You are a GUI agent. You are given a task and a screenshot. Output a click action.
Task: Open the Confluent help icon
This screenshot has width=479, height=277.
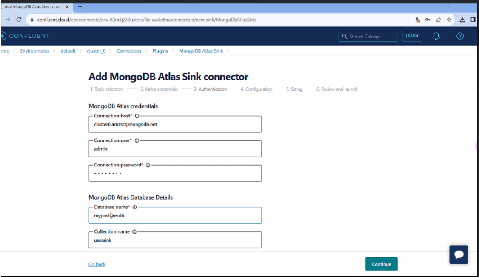coord(460,36)
